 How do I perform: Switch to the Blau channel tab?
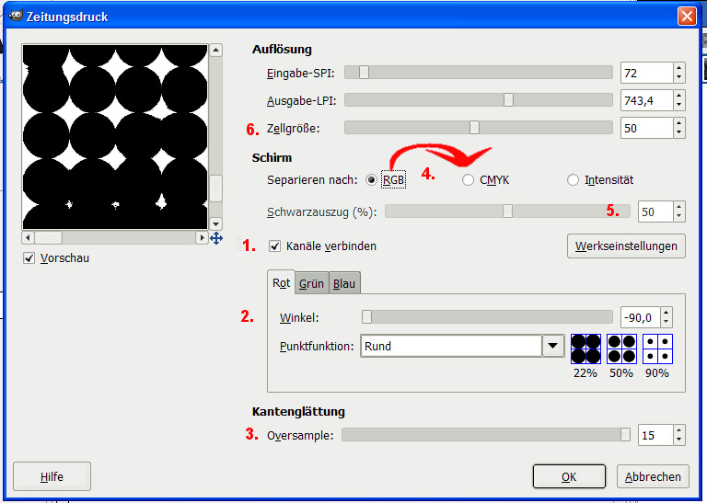pyautogui.click(x=344, y=284)
